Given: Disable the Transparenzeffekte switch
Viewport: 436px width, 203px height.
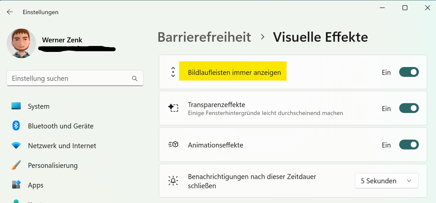Looking at the screenshot, I should (409, 108).
